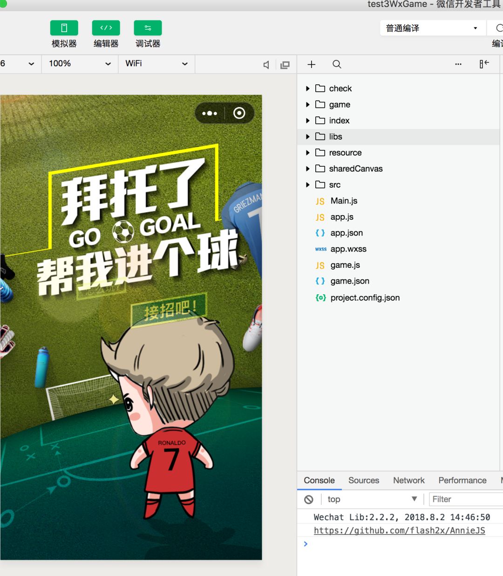Switch to the Network tab
Viewport: 503px width, 576px height.
(409, 481)
